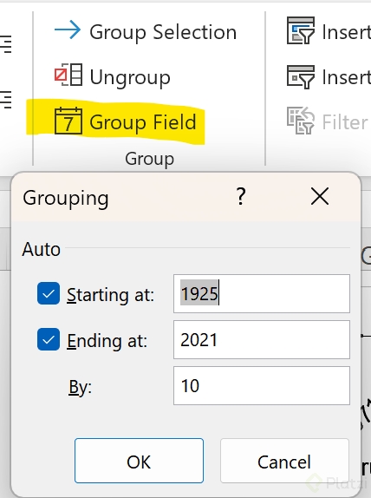Click the Group Selection arrow icon
The height and width of the screenshot is (498, 371).
tap(68, 30)
